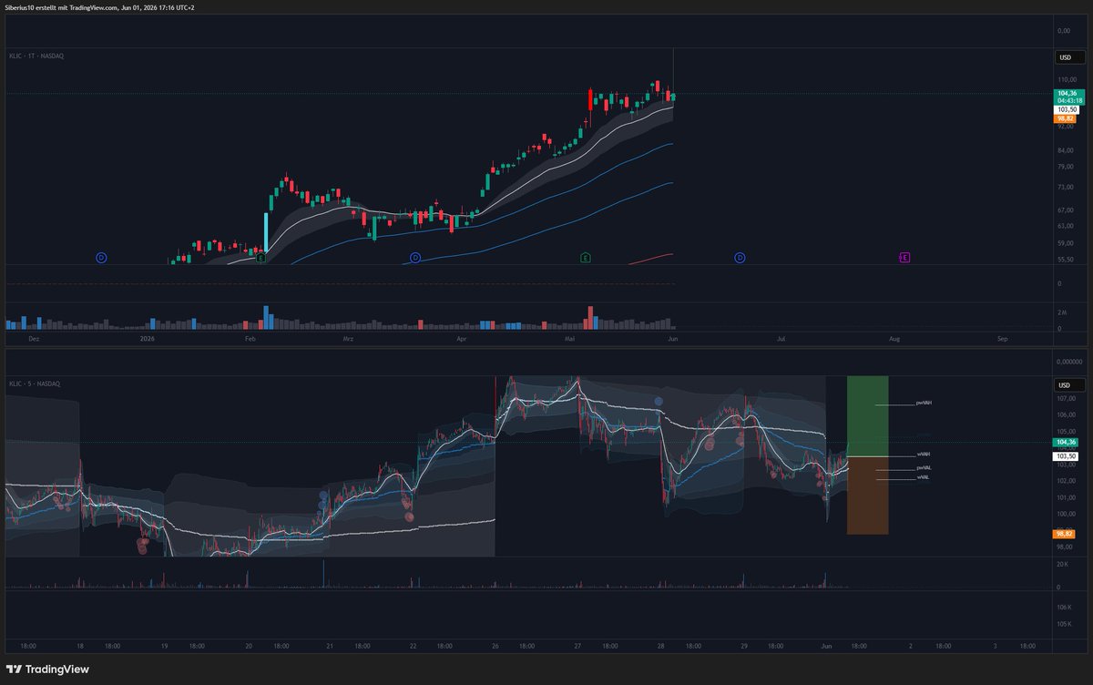Click the green 104,36 price label on the 5-minute chart

point(1067,442)
